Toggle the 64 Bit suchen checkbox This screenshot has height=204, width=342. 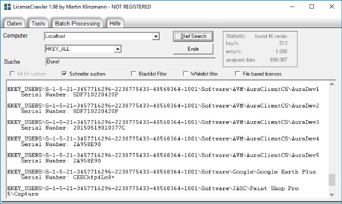coord(12,74)
